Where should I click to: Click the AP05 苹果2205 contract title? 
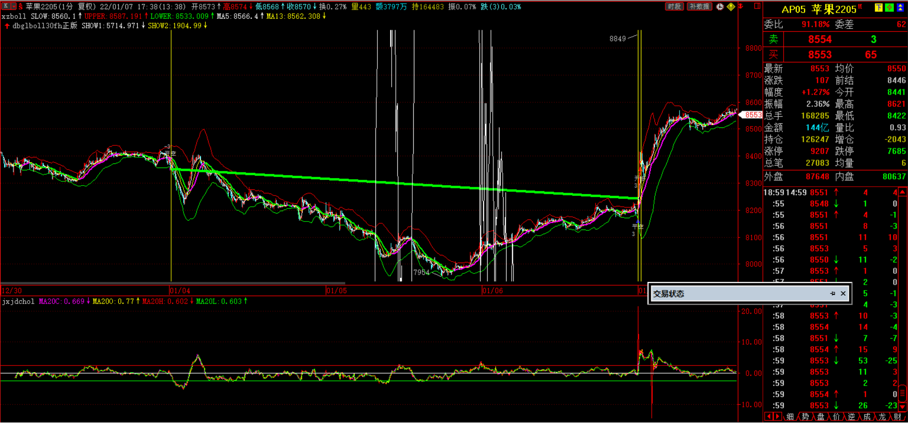[x=819, y=9]
